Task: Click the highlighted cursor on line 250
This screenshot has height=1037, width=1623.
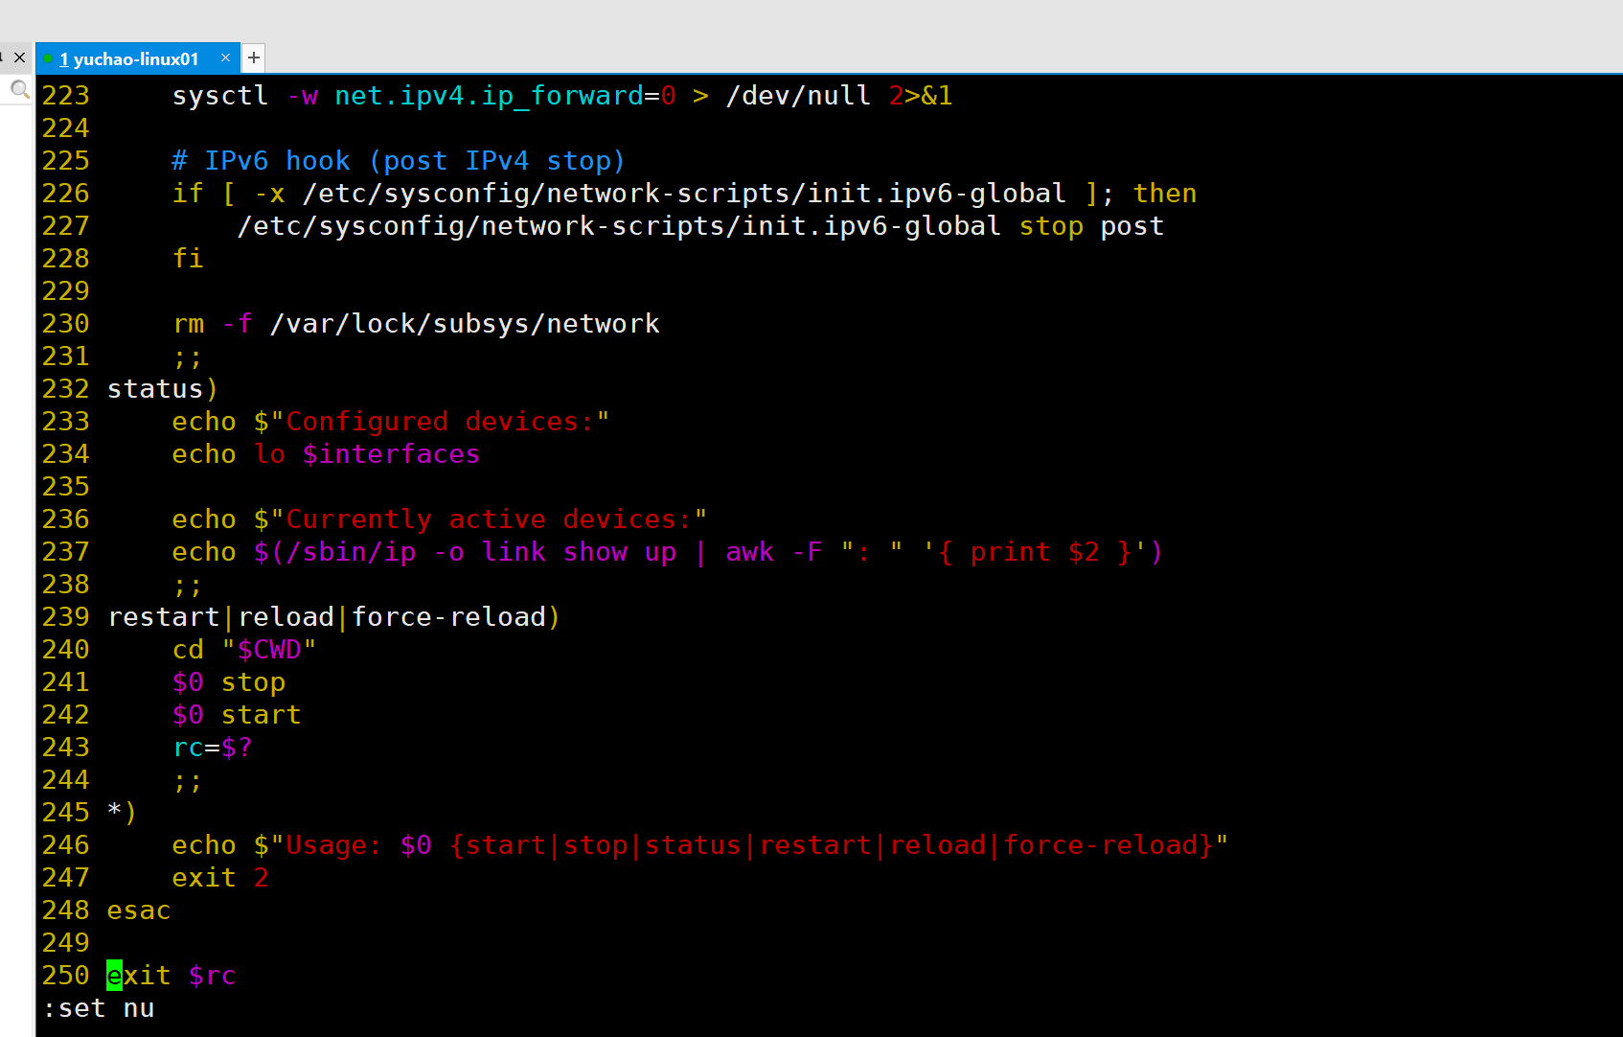Action: tap(115, 976)
